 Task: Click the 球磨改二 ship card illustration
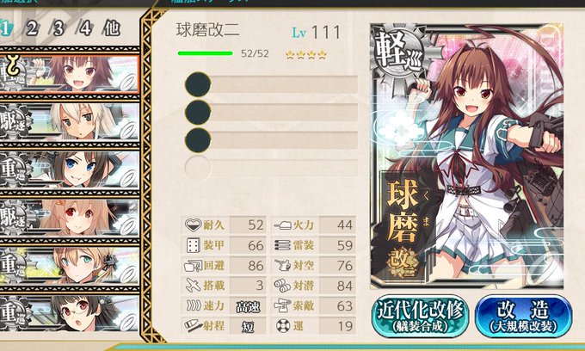click(466, 156)
